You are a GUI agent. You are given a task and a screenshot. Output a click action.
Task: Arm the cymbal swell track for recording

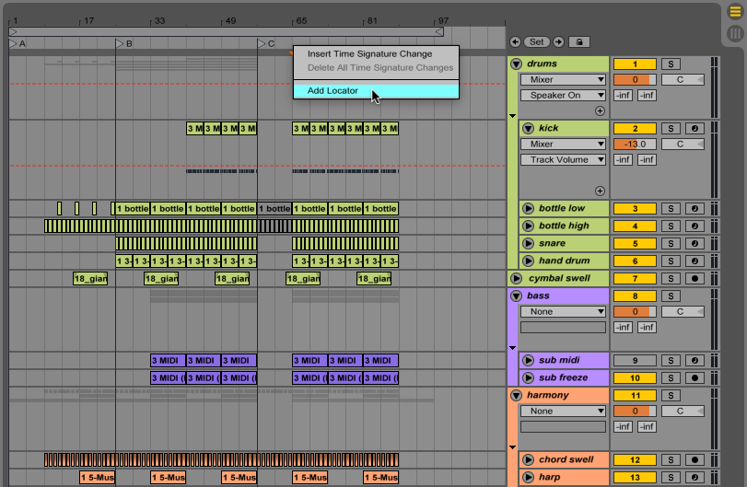(694, 279)
